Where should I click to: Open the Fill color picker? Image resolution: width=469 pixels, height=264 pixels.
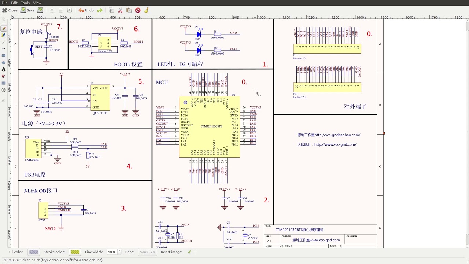pyautogui.click(x=34, y=252)
